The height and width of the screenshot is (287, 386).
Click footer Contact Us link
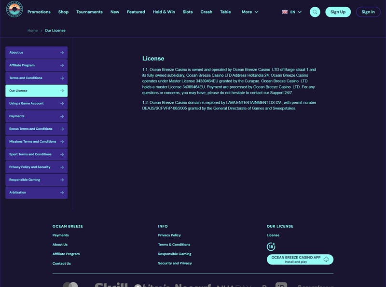click(x=62, y=264)
